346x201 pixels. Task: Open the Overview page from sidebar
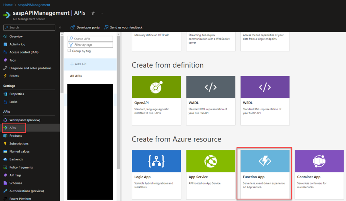click(x=14, y=36)
